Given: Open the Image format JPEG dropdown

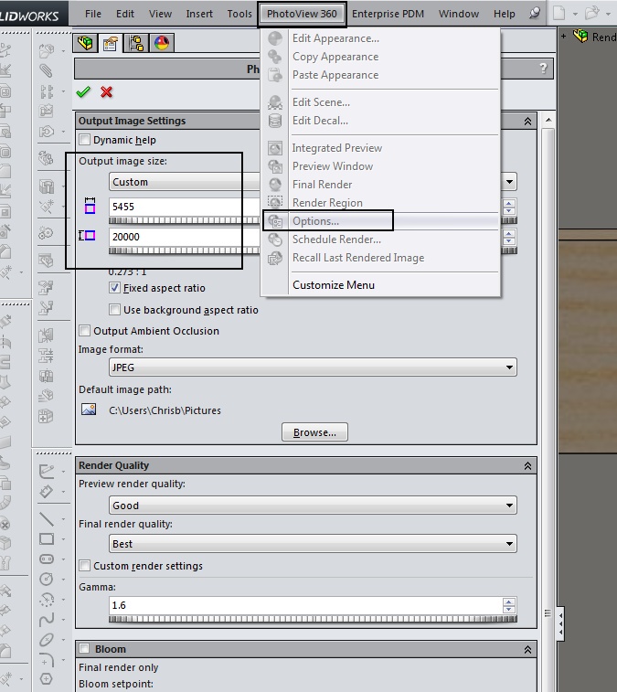Looking at the screenshot, I should tap(313, 367).
